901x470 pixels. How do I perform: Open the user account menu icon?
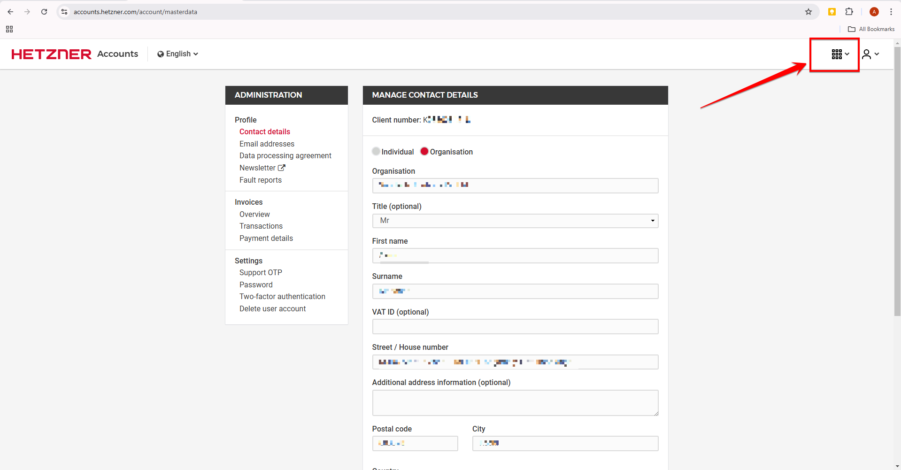(x=870, y=54)
